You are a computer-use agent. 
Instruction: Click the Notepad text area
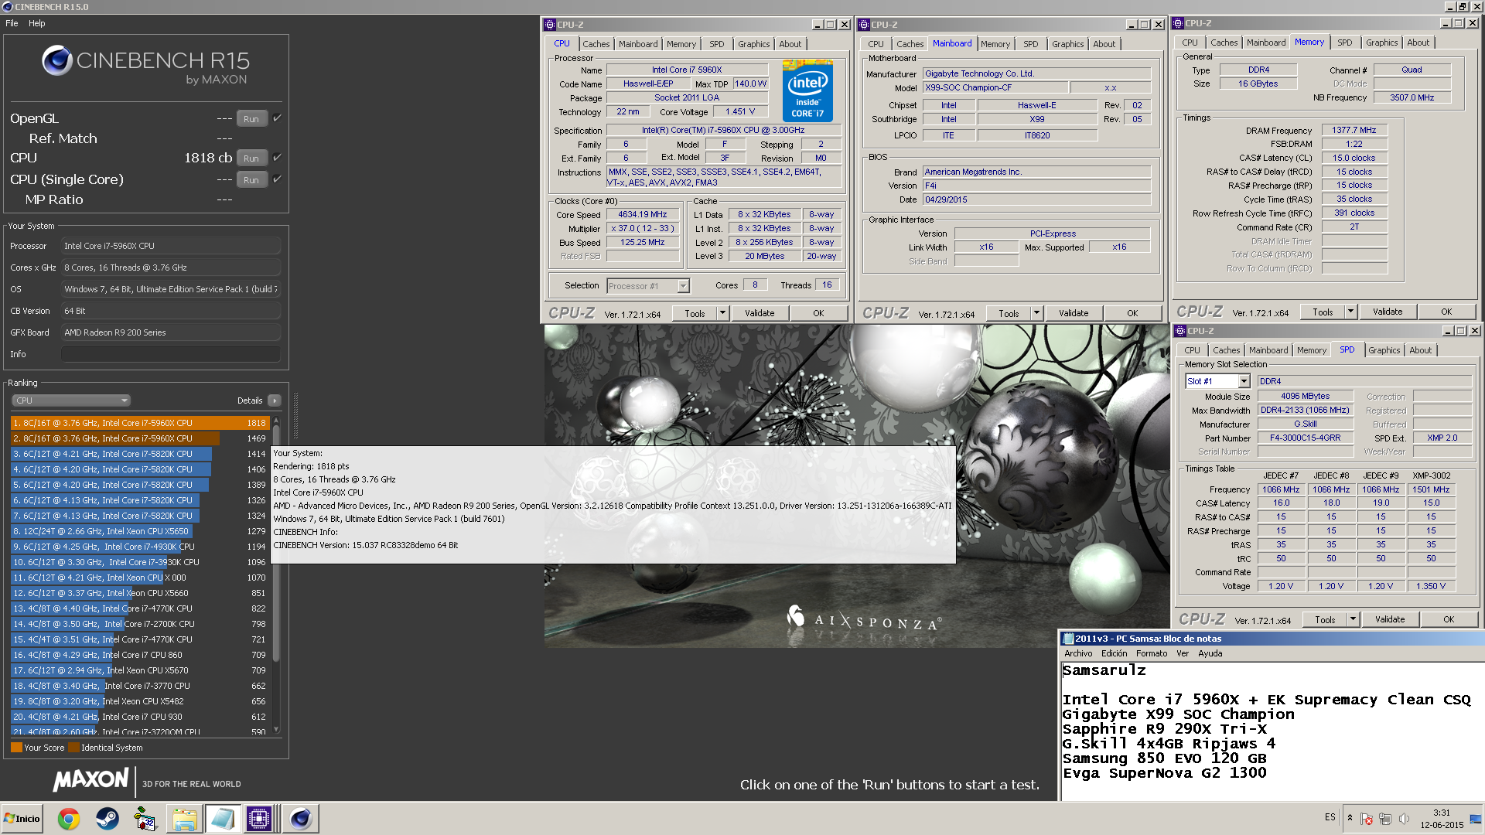click(x=1272, y=731)
